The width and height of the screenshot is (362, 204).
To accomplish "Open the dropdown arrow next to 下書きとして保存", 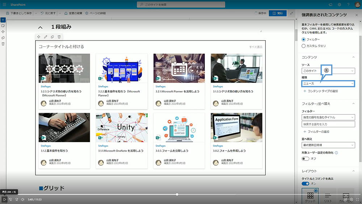I will (36, 13).
